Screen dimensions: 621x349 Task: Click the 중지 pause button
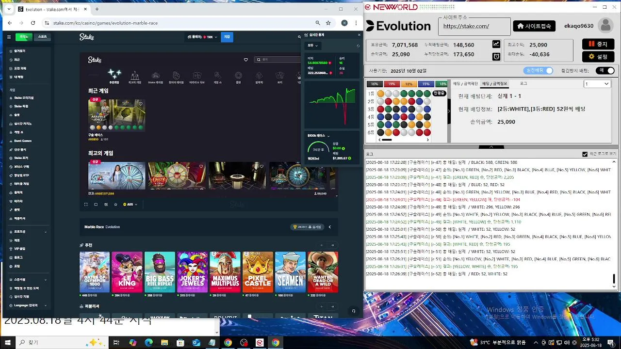click(598, 44)
